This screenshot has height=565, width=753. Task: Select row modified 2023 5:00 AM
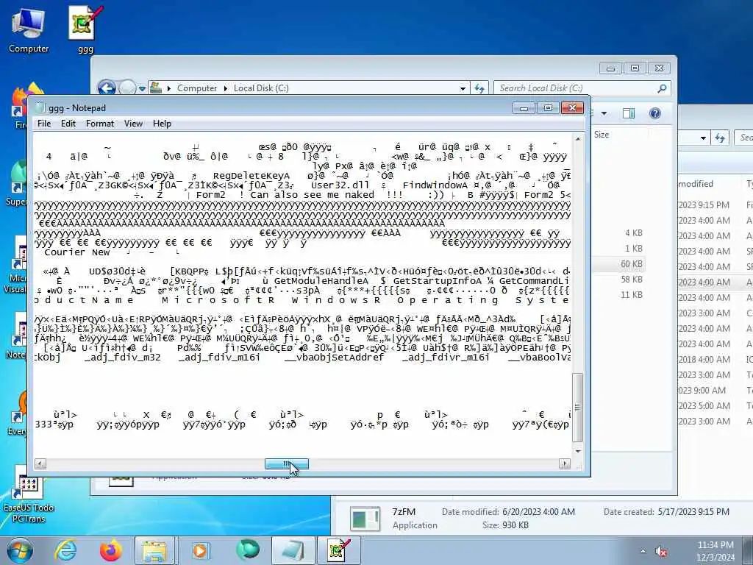point(715,406)
